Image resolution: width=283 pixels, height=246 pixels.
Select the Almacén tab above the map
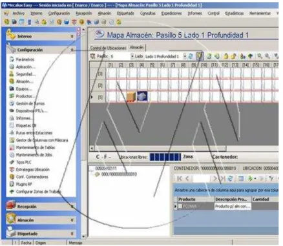pyautogui.click(x=136, y=47)
